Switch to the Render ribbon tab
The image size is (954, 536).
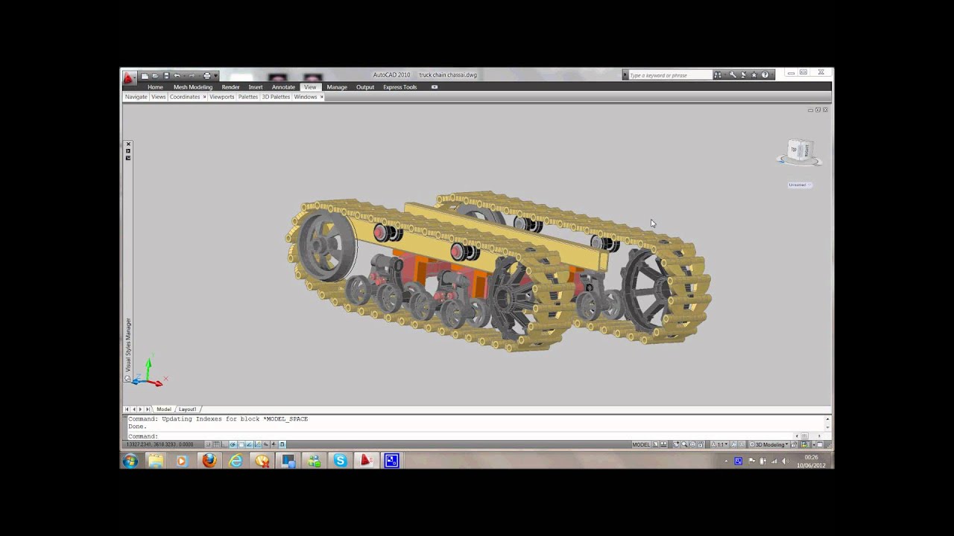tap(230, 87)
